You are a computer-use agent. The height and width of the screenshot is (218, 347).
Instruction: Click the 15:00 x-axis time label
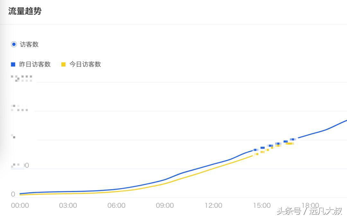(x=262, y=205)
